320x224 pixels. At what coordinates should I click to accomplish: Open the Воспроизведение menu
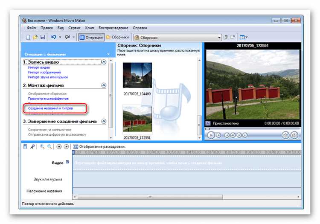coord(113,28)
